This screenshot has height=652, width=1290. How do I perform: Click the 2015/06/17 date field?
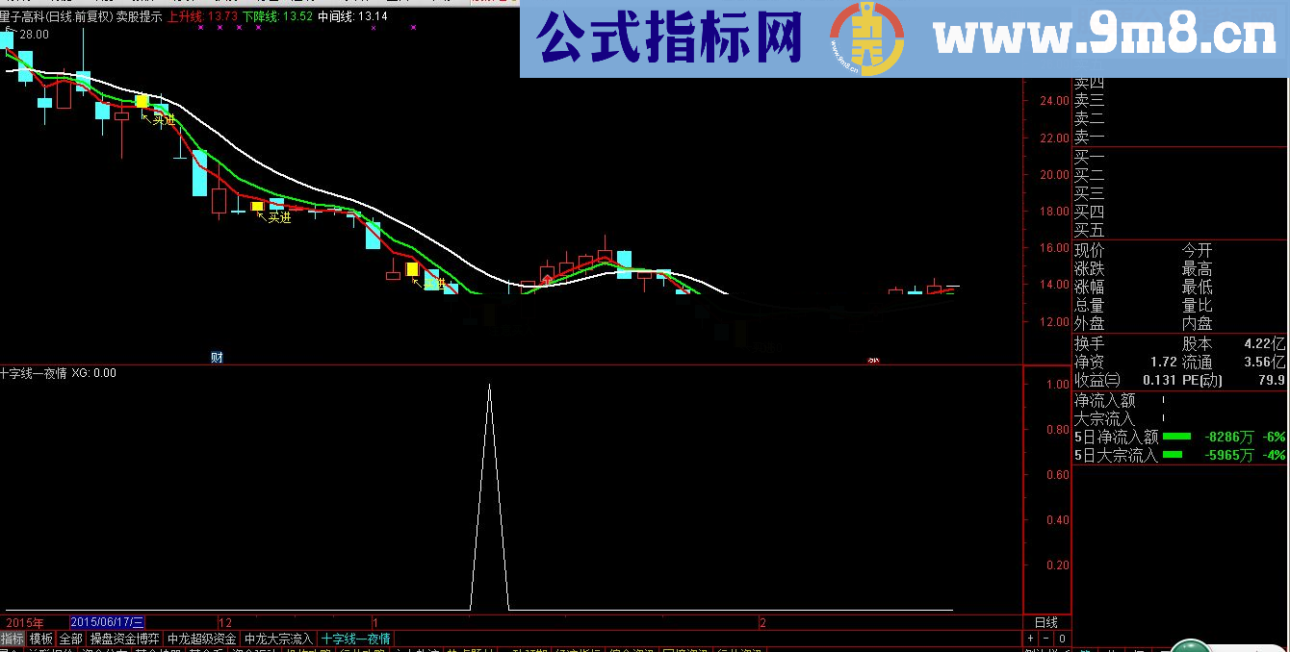109,621
